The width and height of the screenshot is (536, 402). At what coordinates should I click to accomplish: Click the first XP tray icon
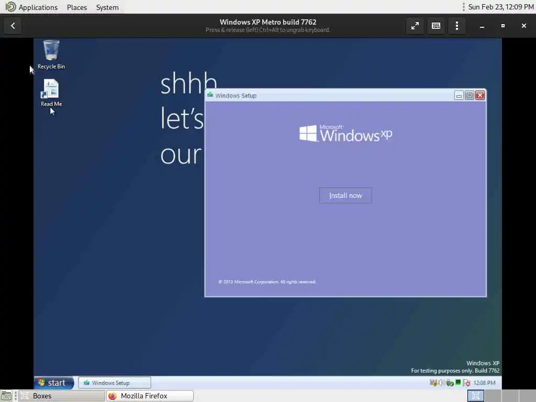point(433,383)
